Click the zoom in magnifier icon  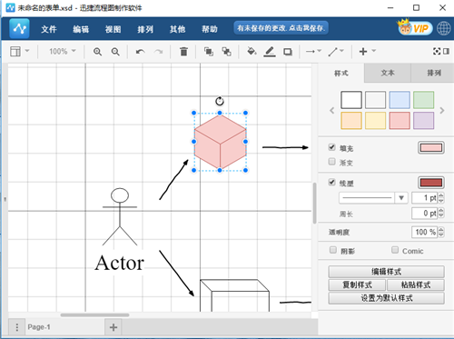(97, 52)
